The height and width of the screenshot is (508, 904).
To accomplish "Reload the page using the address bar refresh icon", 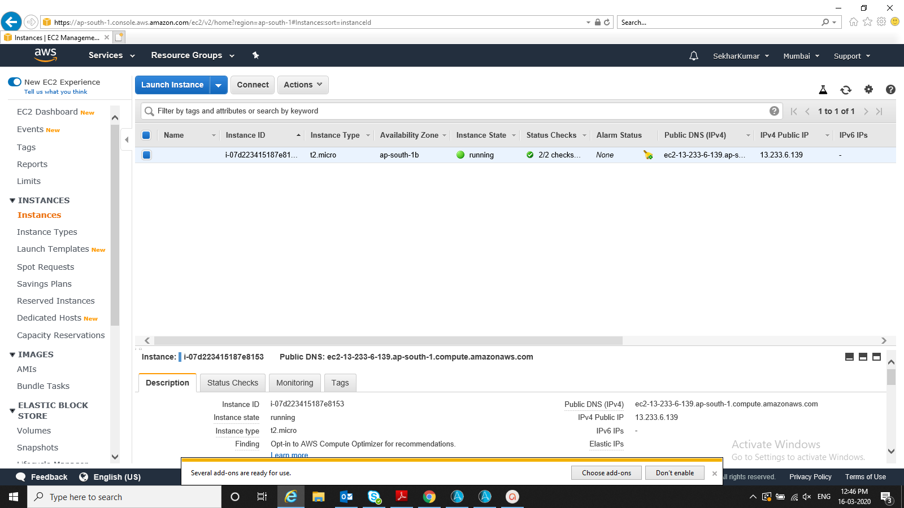I will click(x=607, y=23).
